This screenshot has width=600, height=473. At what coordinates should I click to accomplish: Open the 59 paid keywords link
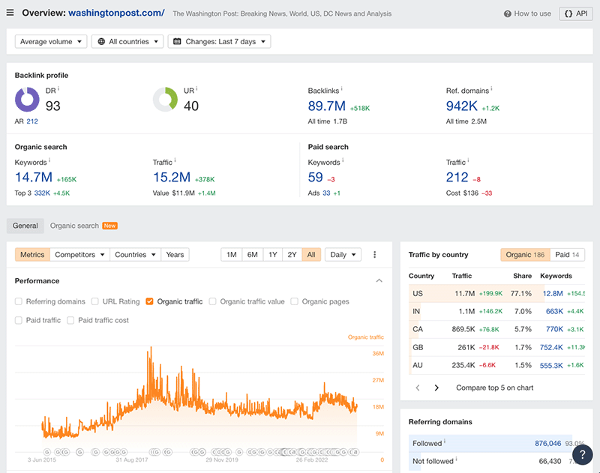315,177
